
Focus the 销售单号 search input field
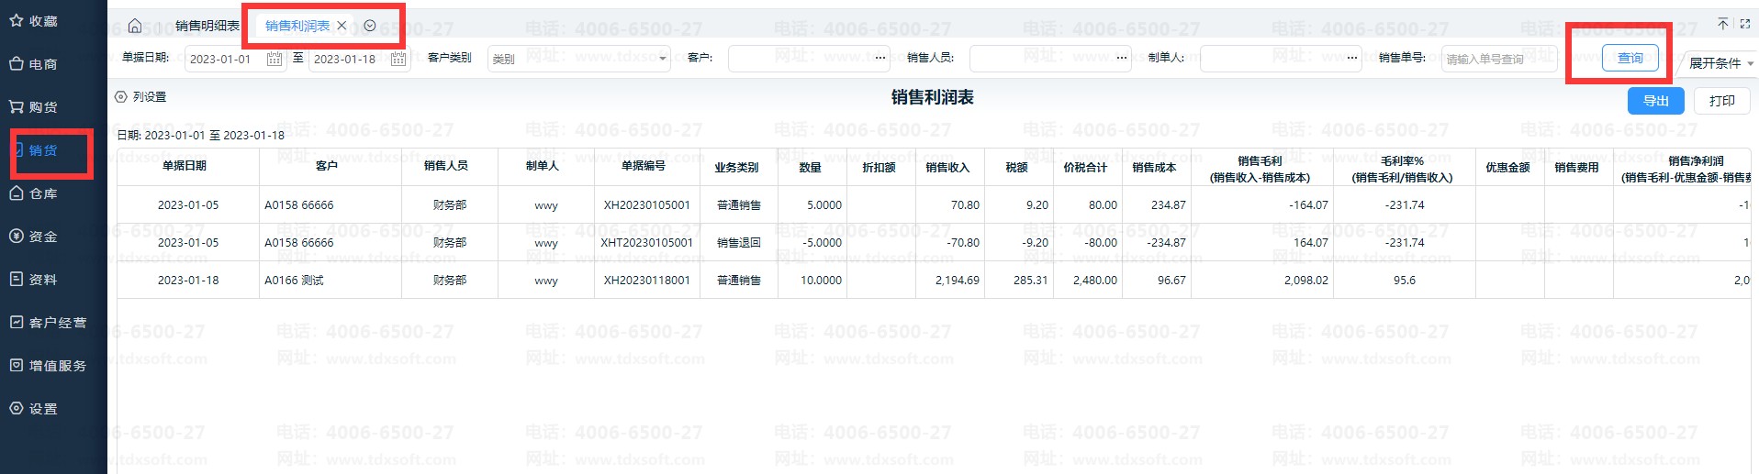pos(1499,59)
